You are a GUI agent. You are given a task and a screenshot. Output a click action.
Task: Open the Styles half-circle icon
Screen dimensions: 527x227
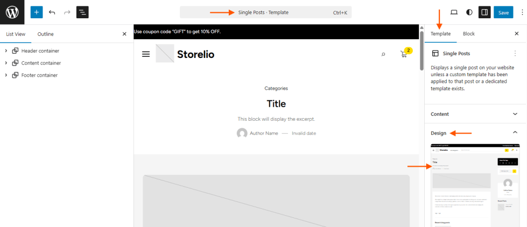(x=469, y=12)
